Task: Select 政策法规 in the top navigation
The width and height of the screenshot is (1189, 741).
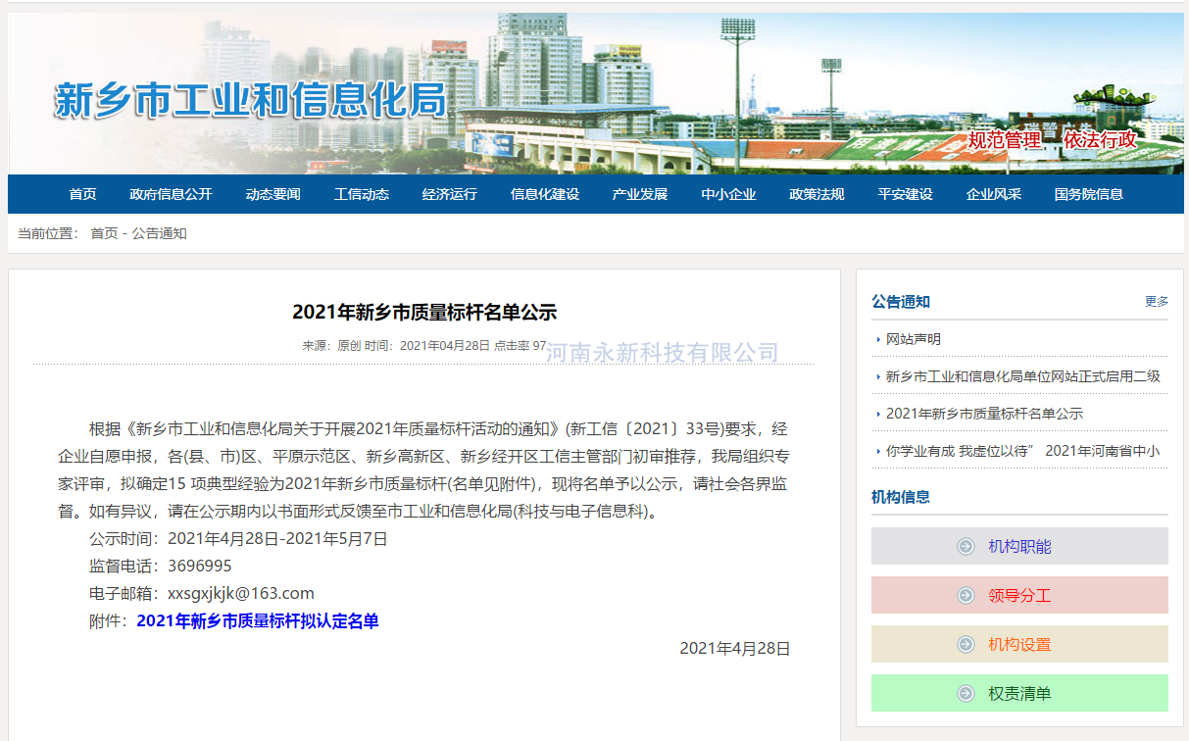Action: [x=817, y=194]
